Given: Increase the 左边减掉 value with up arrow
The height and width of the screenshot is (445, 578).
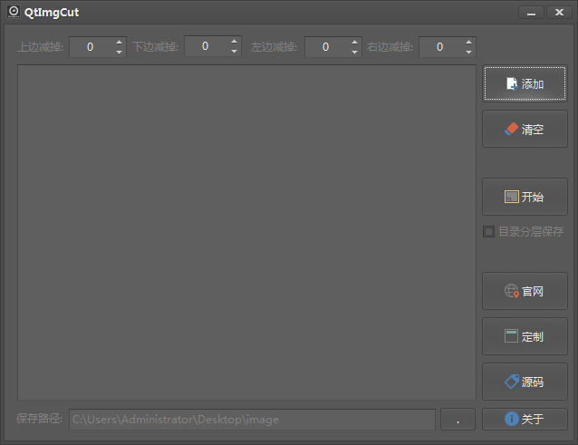Looking at the screenshot, I should point(354,42).
